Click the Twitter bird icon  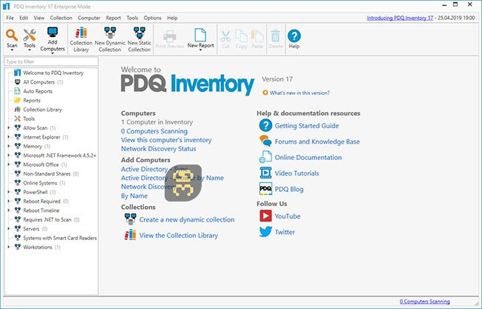click(x=265, y=232)
